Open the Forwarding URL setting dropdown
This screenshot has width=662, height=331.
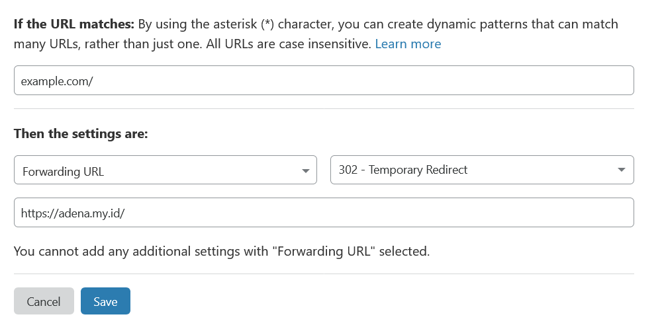coord(165,170)
